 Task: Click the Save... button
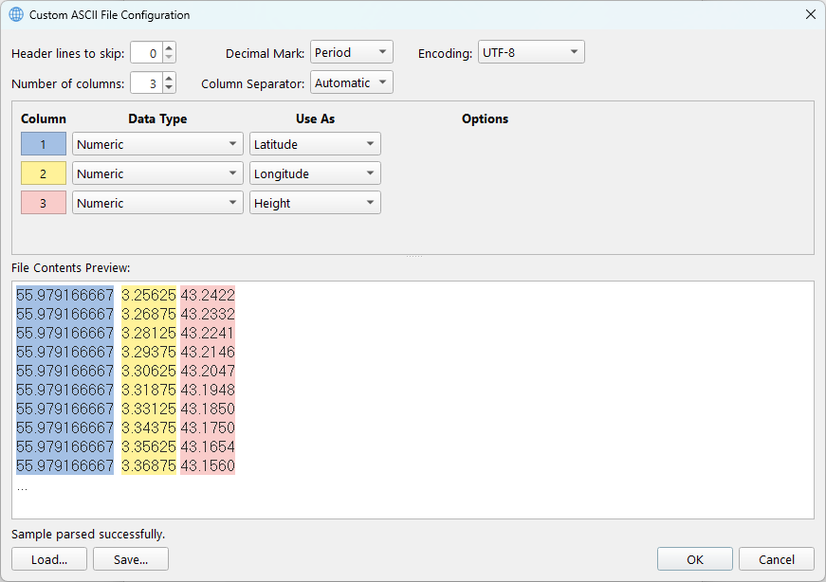131,559
